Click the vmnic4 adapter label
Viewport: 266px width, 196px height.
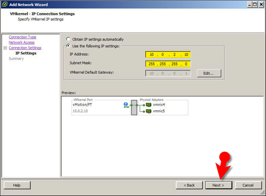(159, 105)
